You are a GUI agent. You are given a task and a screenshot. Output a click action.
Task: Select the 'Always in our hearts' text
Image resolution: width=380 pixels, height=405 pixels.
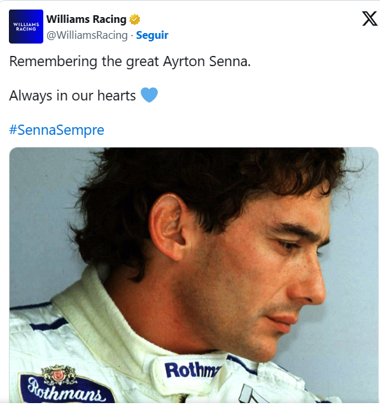[x=73, y=95]
